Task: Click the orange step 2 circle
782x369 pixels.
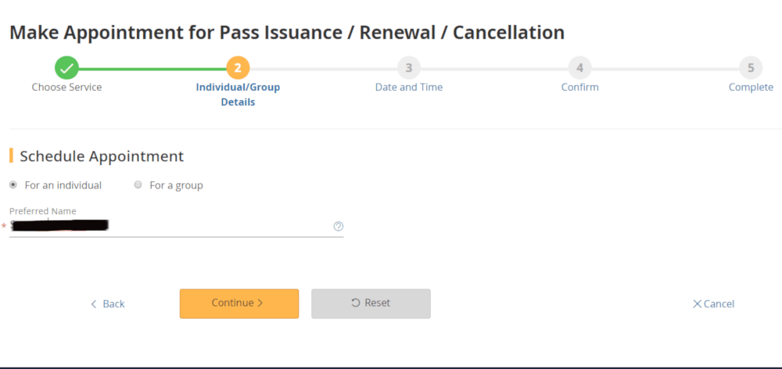Action: [x=238, y=67]
